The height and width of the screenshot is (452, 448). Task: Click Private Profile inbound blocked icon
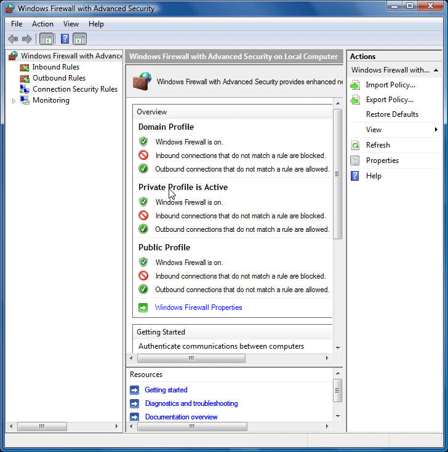143,216
